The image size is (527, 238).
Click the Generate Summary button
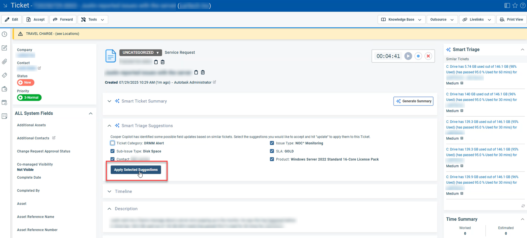coord(413,101)
